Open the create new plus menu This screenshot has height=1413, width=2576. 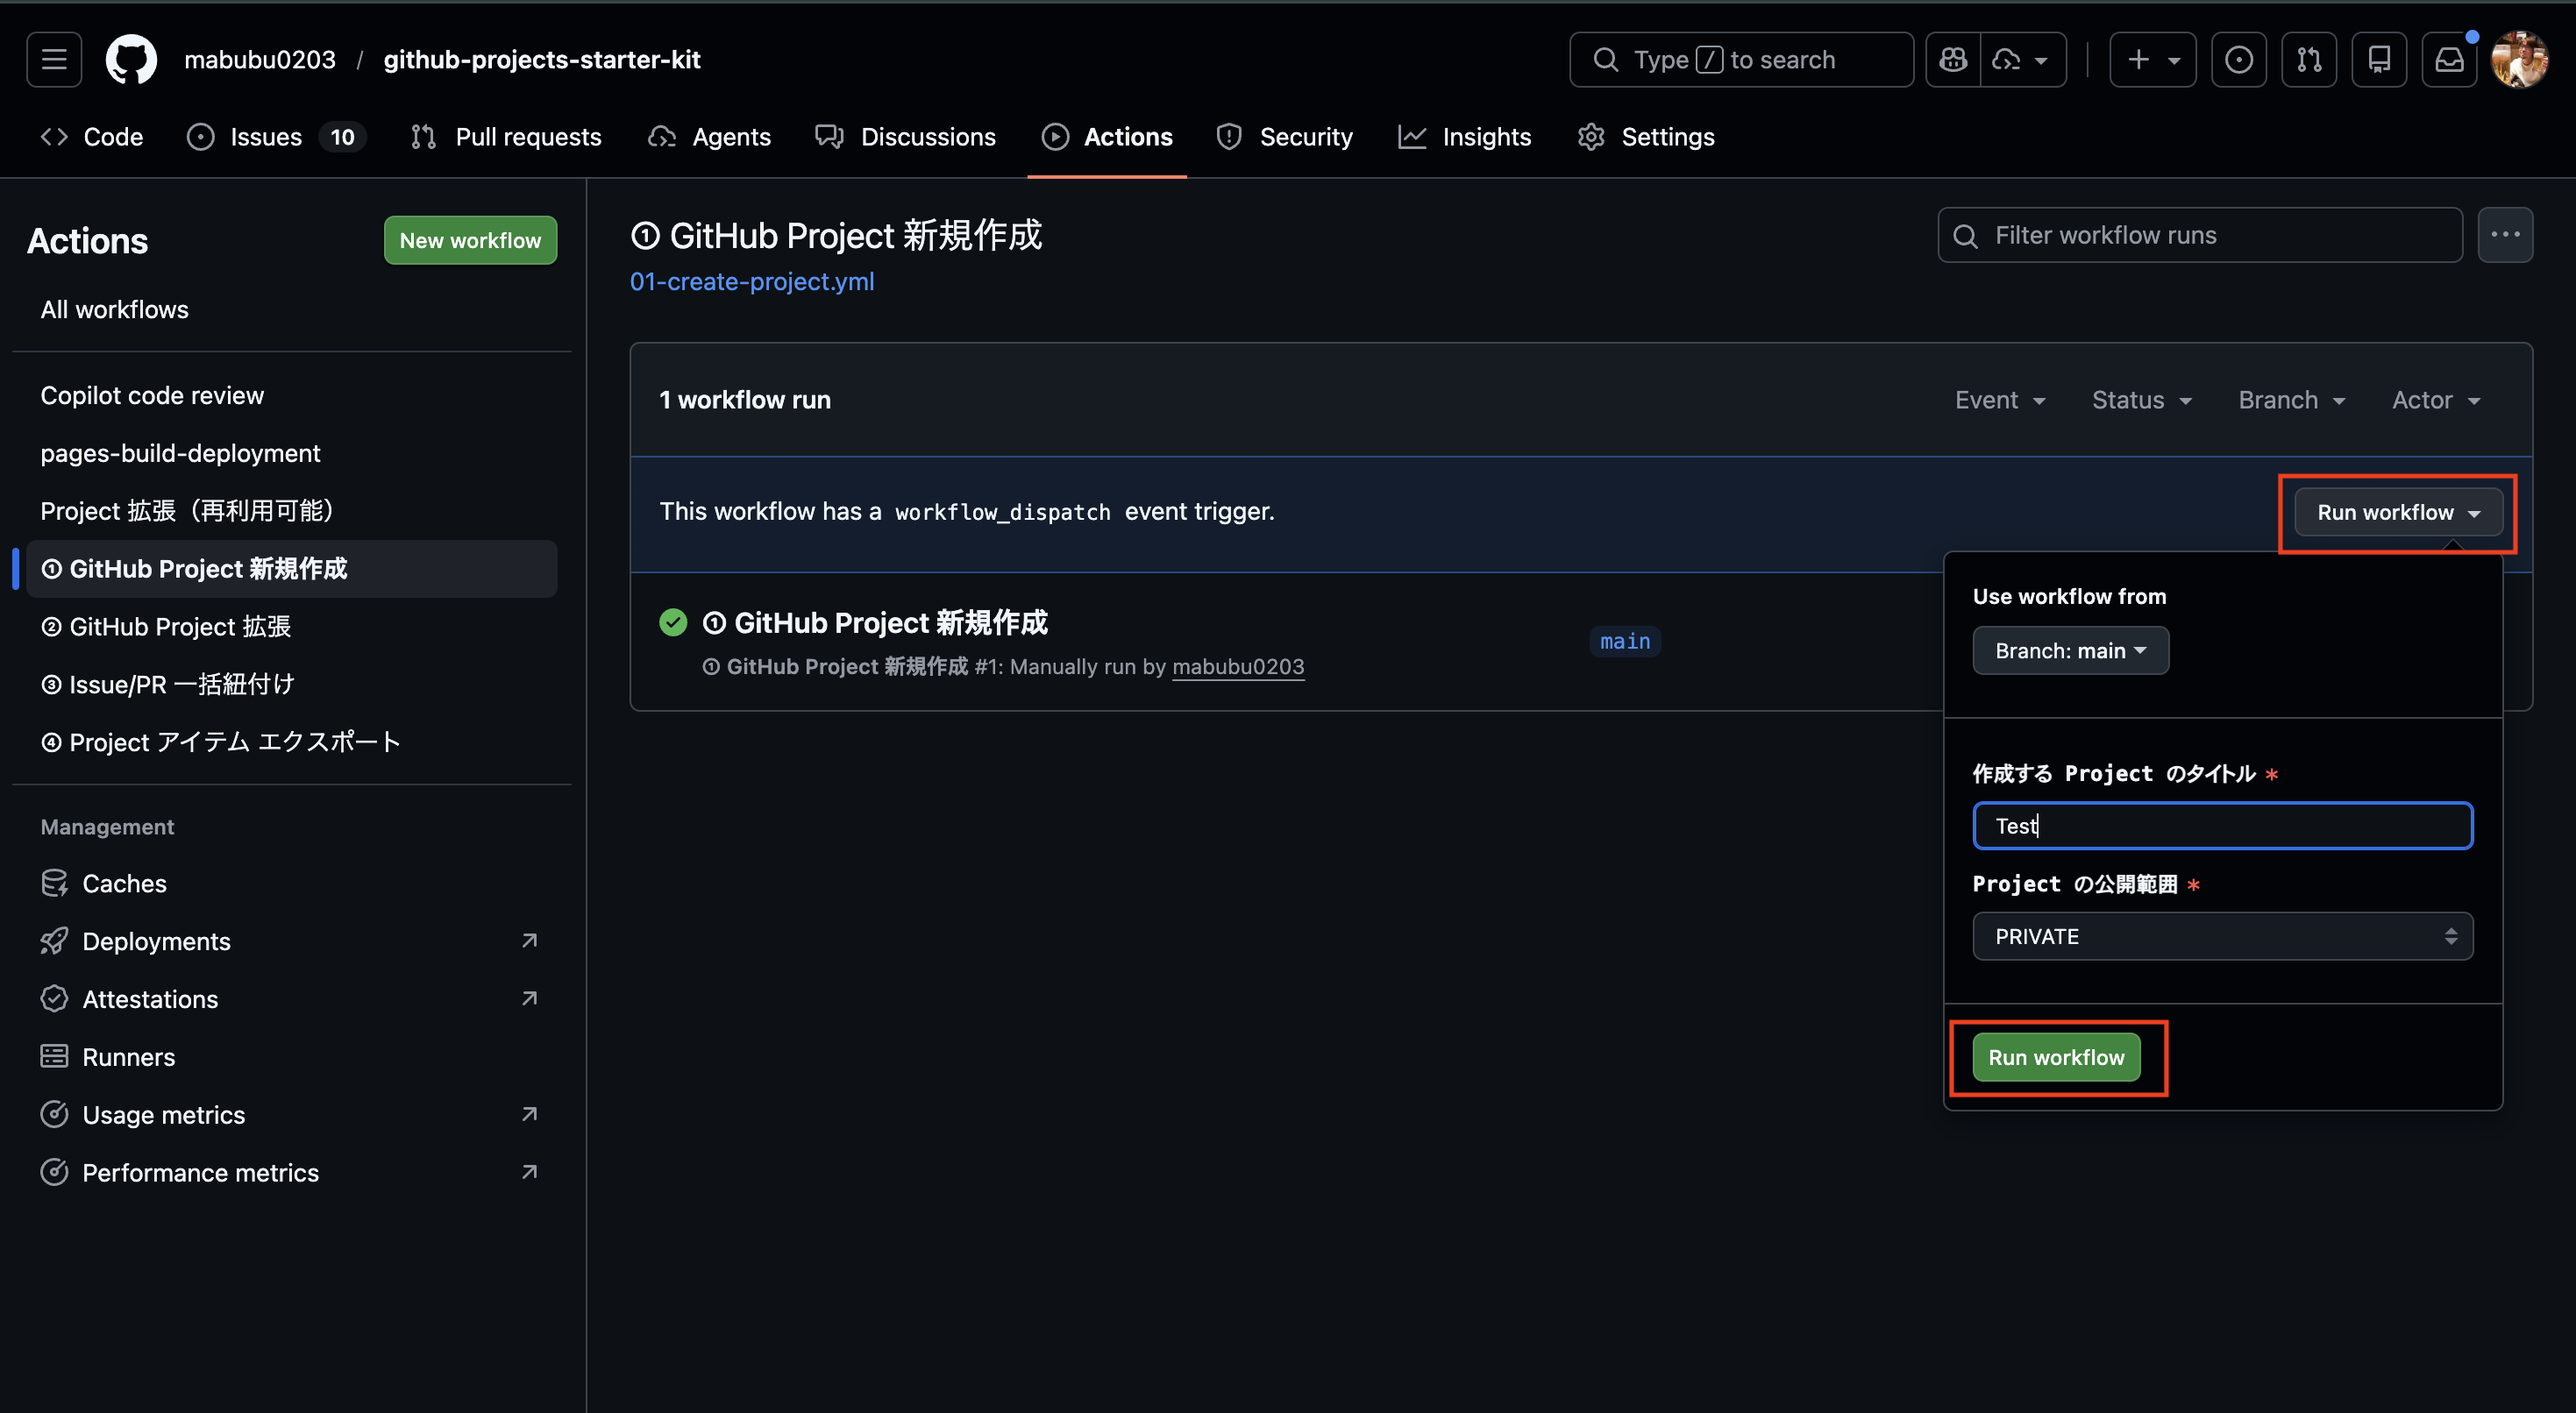click(2152, 60)
